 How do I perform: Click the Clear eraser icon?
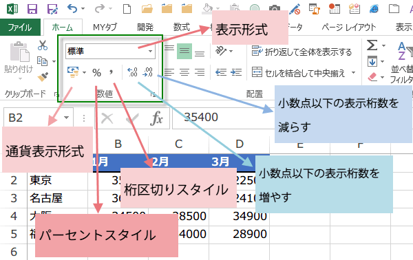click(x=372, y=77)
